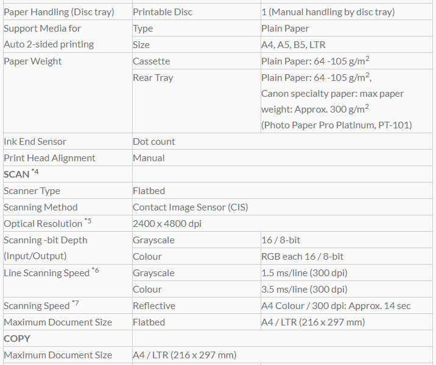Click the Printable Disc cell

coord(163,12)
